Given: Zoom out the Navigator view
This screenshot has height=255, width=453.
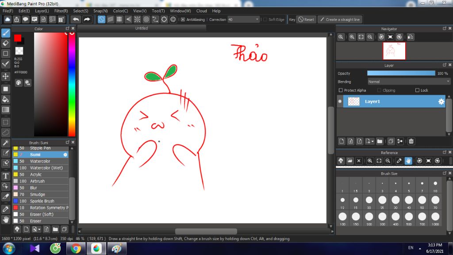Looking at the screenshot, I should click(370, 37).
